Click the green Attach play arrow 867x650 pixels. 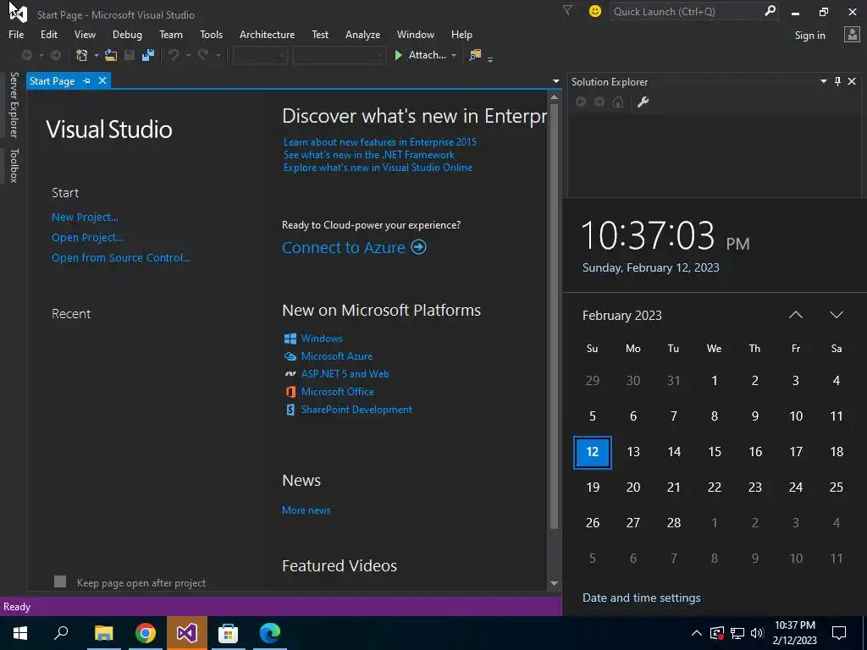[x=398, y=55]
